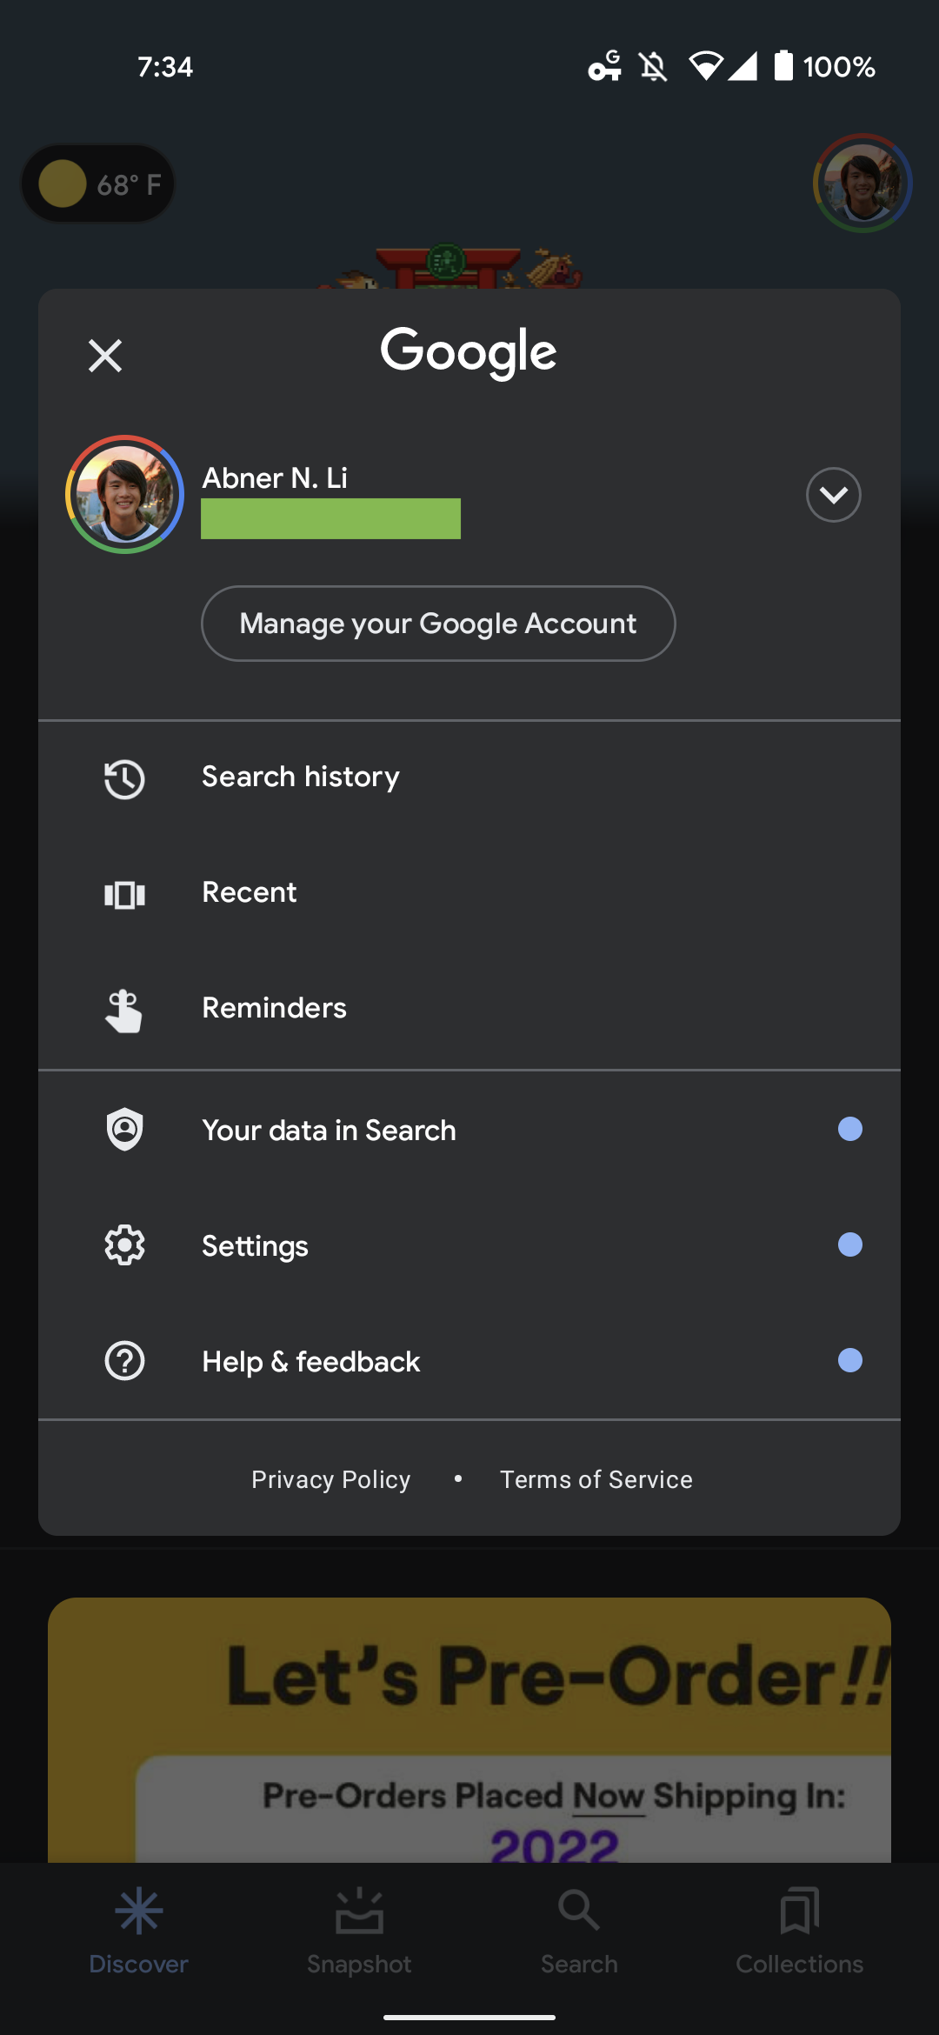The image size is (939, 2035).
Task: Tap the Your data in Search shield icon
Action: coord(124,1129)
